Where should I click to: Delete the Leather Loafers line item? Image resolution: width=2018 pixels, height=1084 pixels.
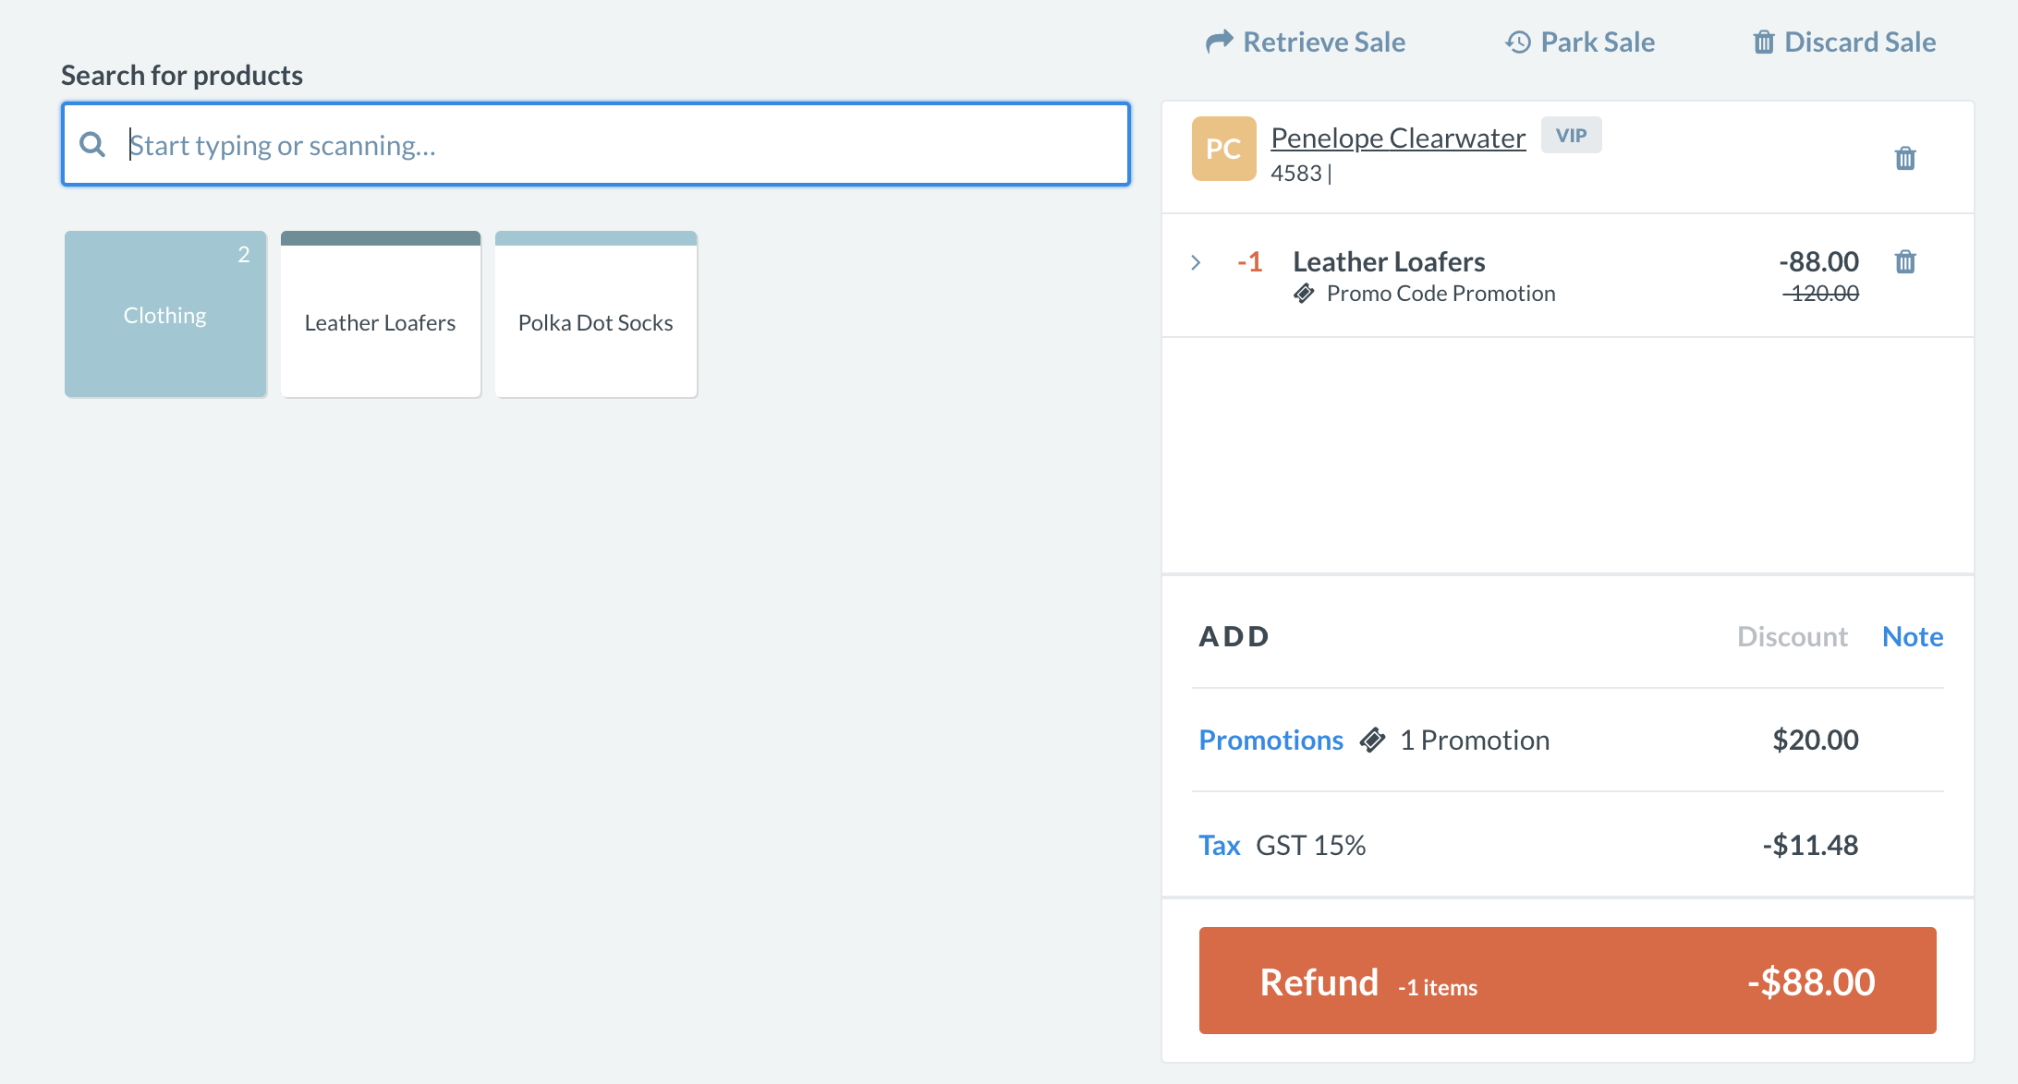point(1904,262)
